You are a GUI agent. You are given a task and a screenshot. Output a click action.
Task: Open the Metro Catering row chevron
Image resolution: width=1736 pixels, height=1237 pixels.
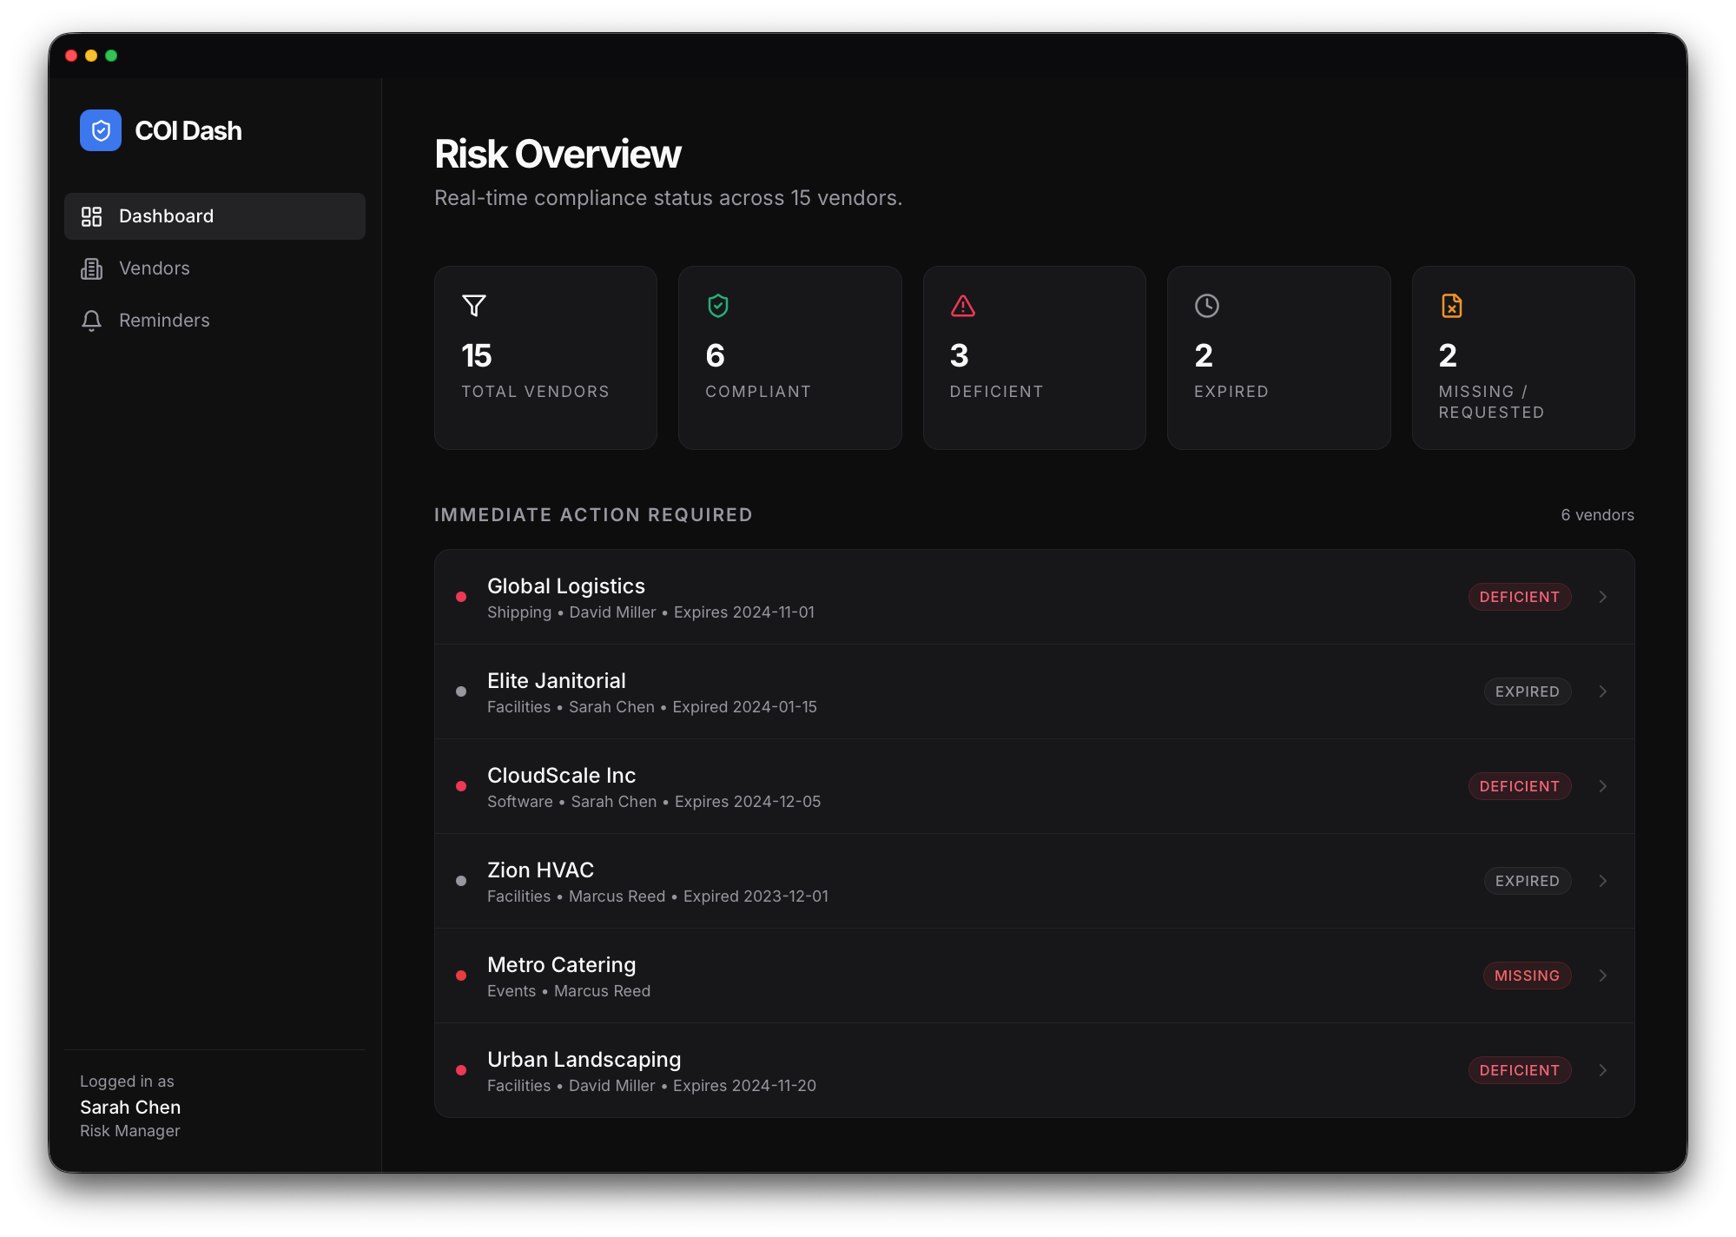(x=1602, y=976)
